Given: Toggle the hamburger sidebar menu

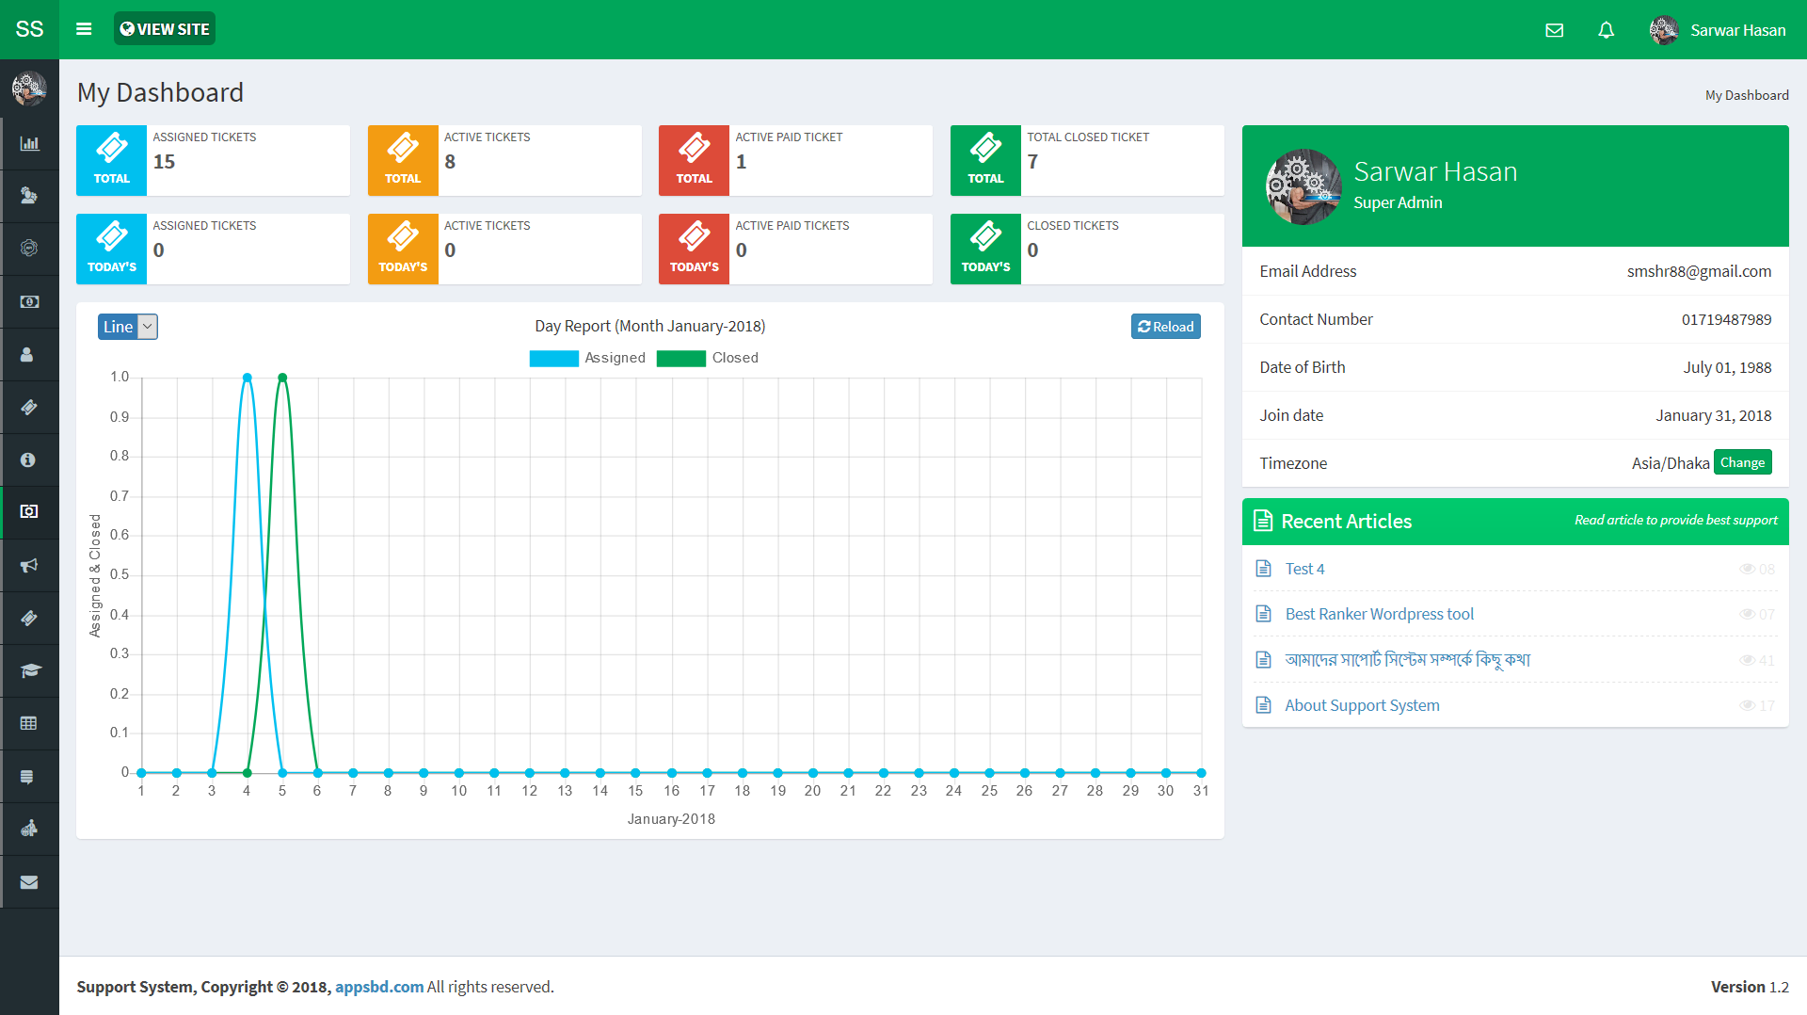Looking at the screenshot, I should point(84,29).
